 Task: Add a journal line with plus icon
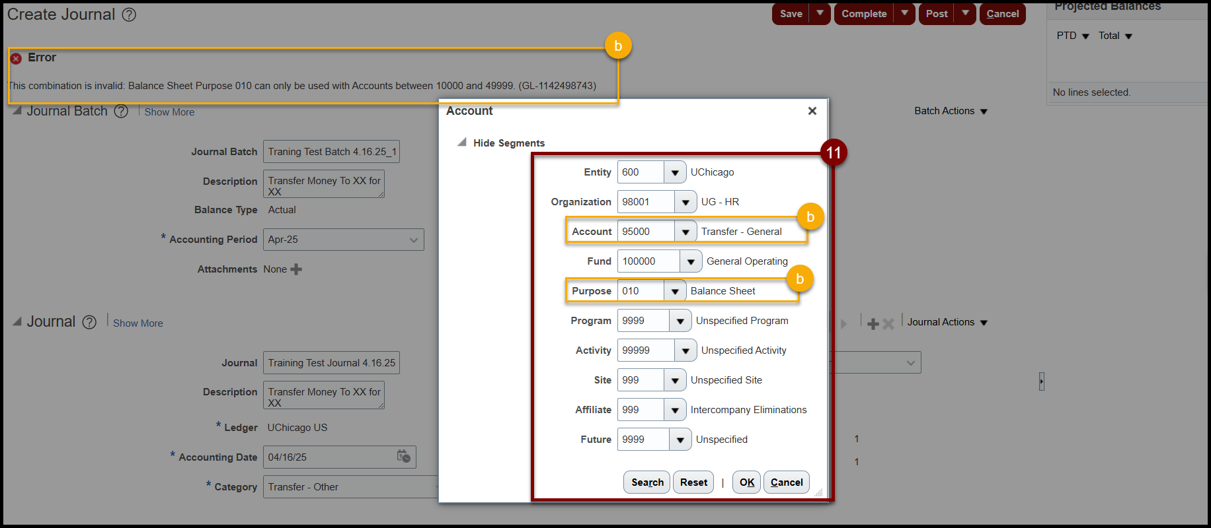pyautogui.click(x=873, y=323)
